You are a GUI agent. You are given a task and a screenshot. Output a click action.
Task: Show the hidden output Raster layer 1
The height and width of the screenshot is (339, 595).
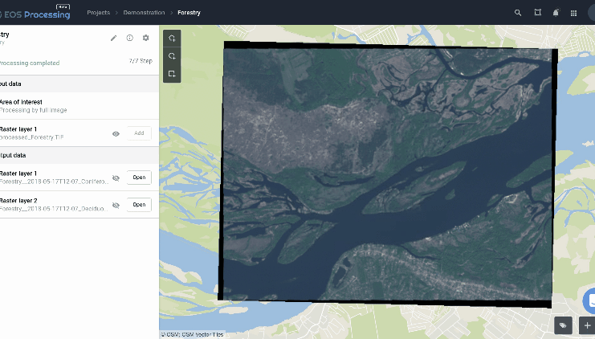click(116, 178)
